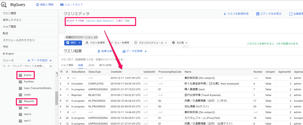Click the StatusName column header
The width and height of the screenshot is (303, 125).
click(78, 72)
